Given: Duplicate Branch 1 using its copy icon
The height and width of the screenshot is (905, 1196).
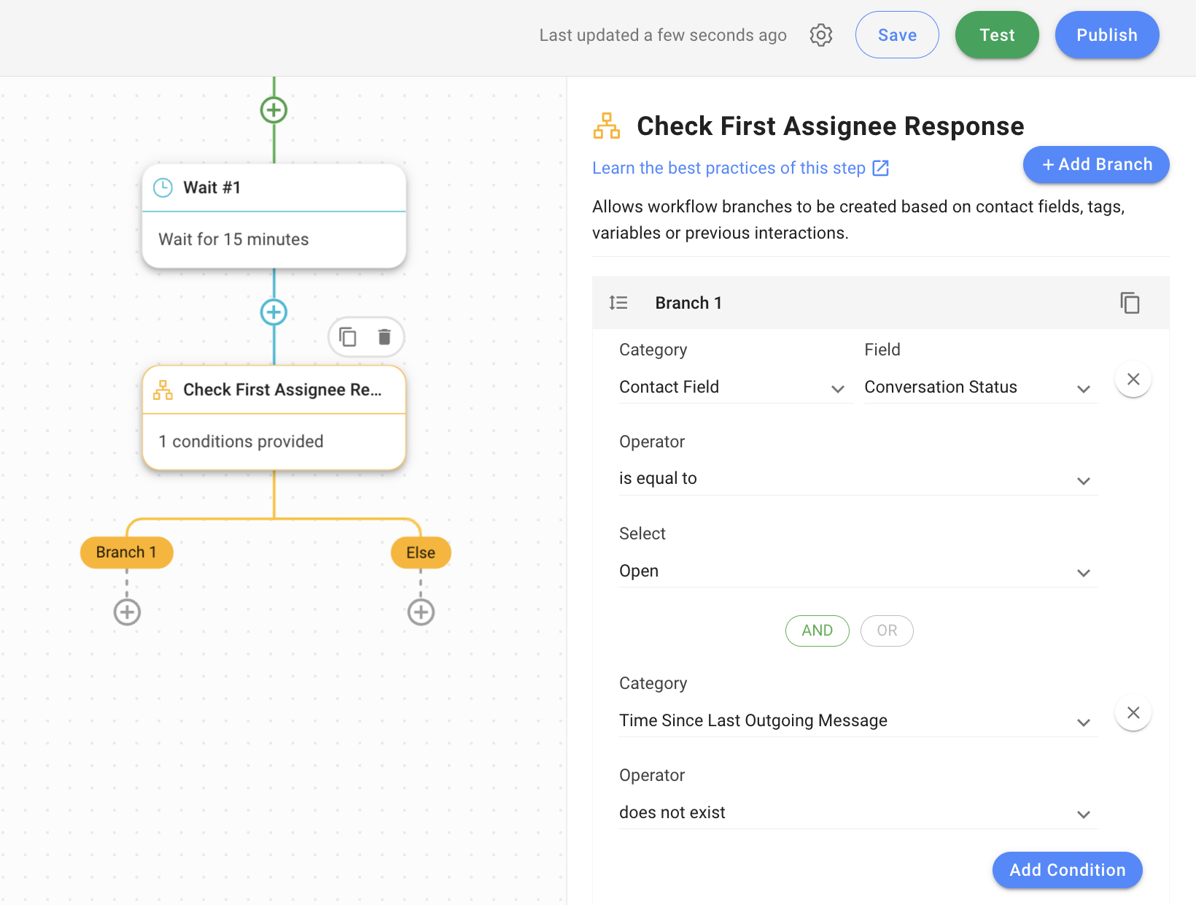Looking at the screenshot, I should pyautogui.click(x=1130, y=302).
